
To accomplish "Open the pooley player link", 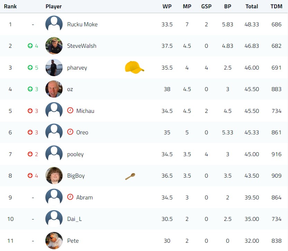I will (x=75, y=154).
